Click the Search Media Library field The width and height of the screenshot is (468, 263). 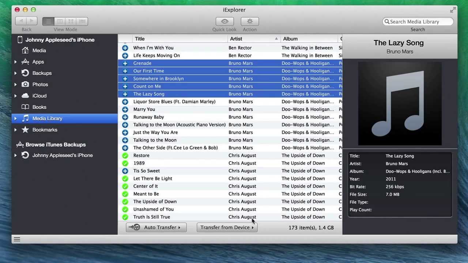pos(418,22)
